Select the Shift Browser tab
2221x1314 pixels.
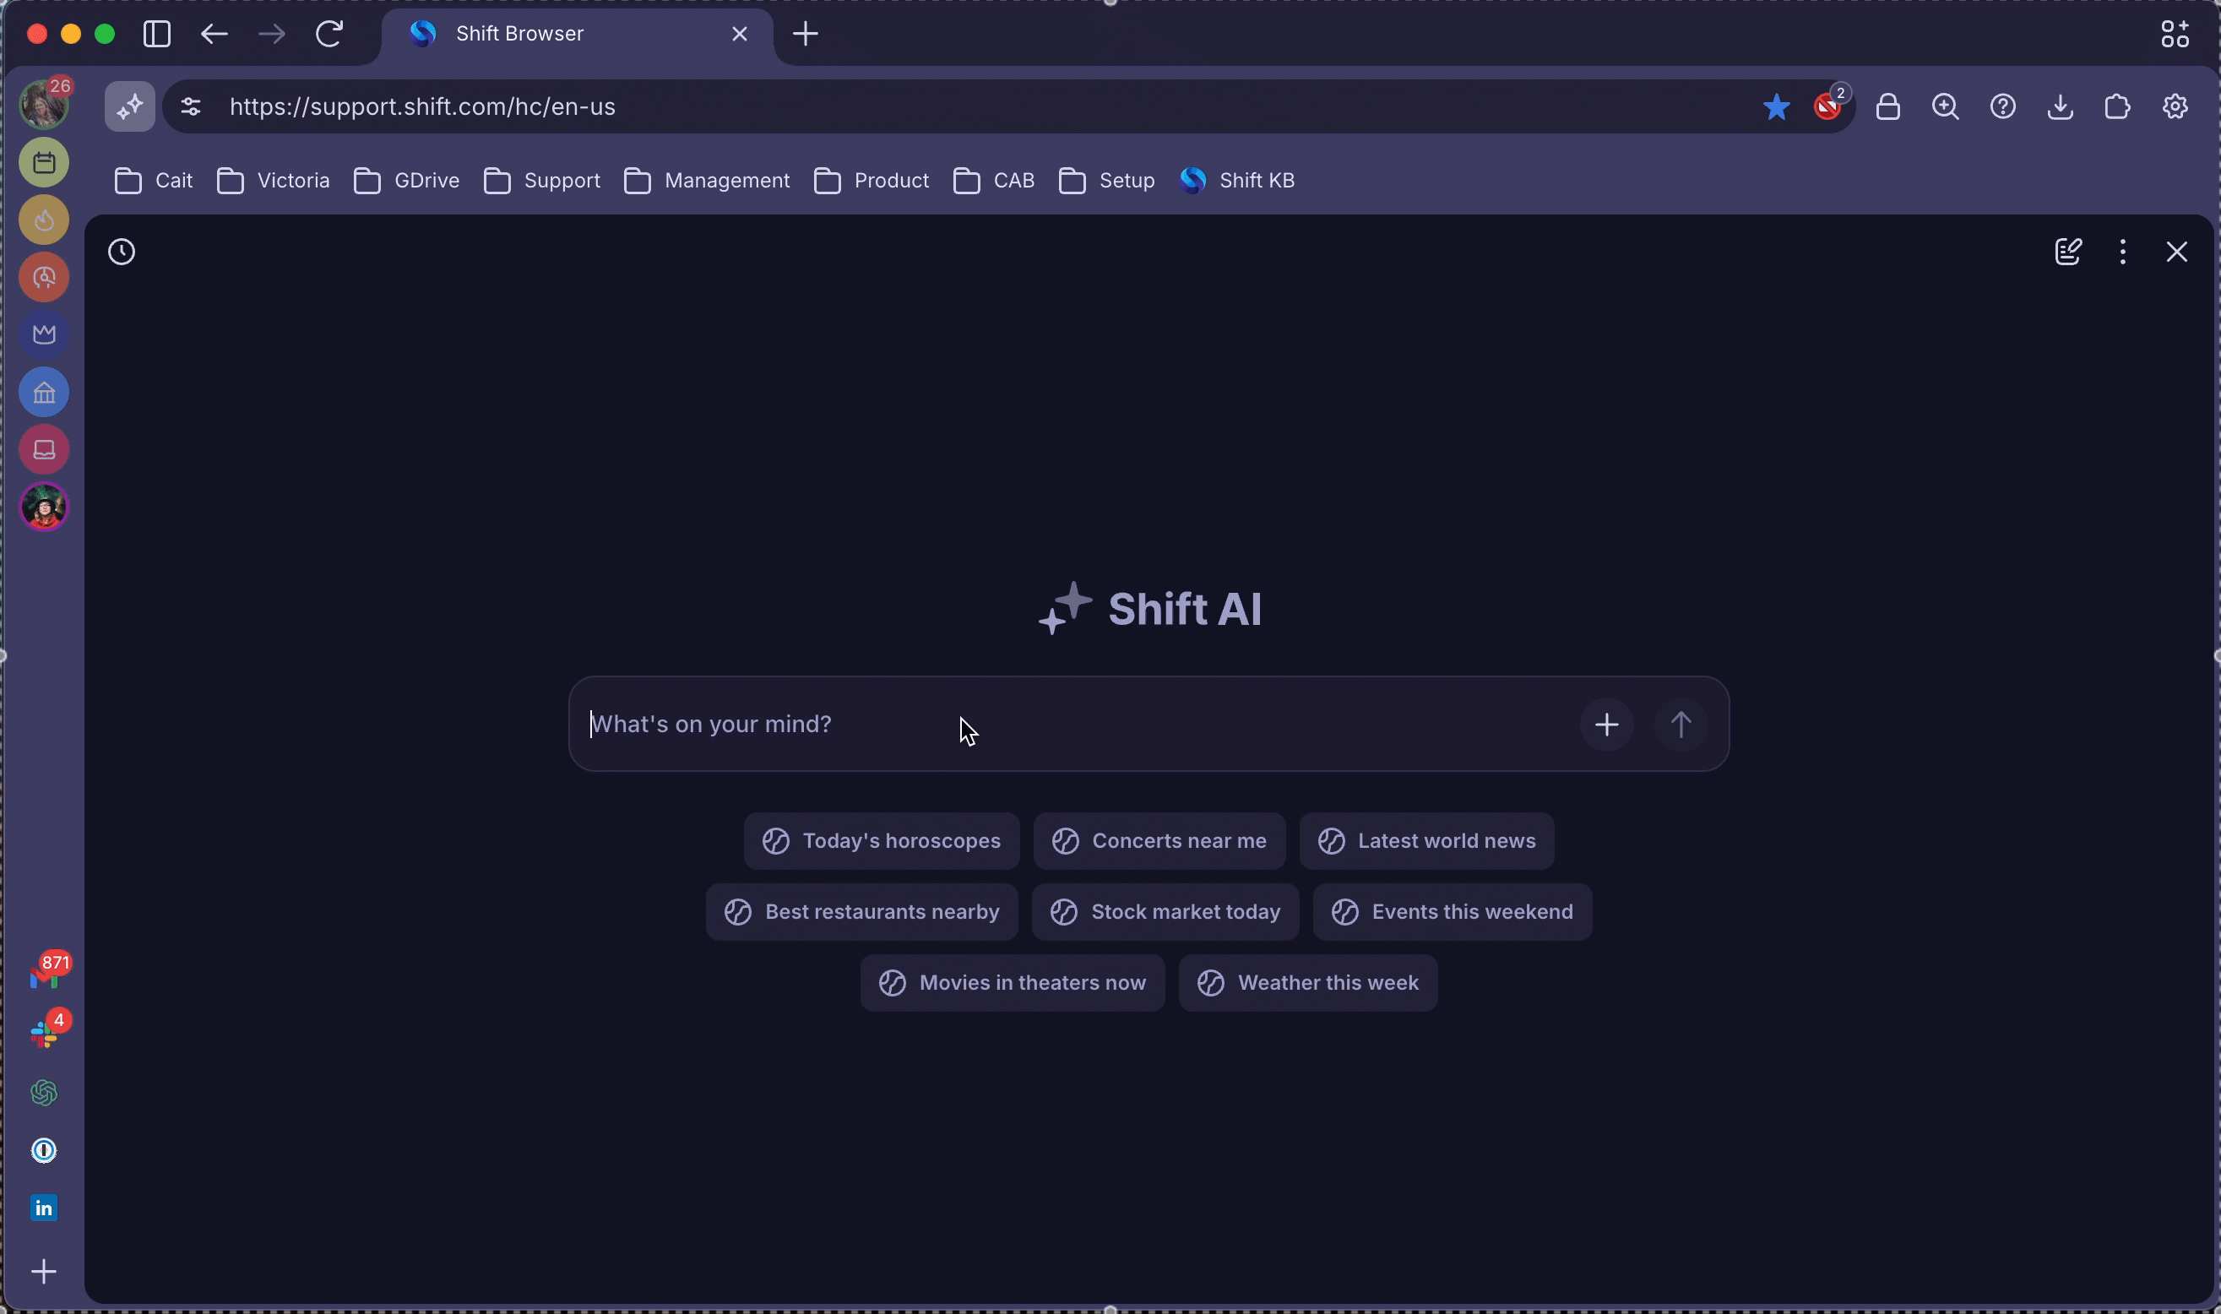coord(577,34)
